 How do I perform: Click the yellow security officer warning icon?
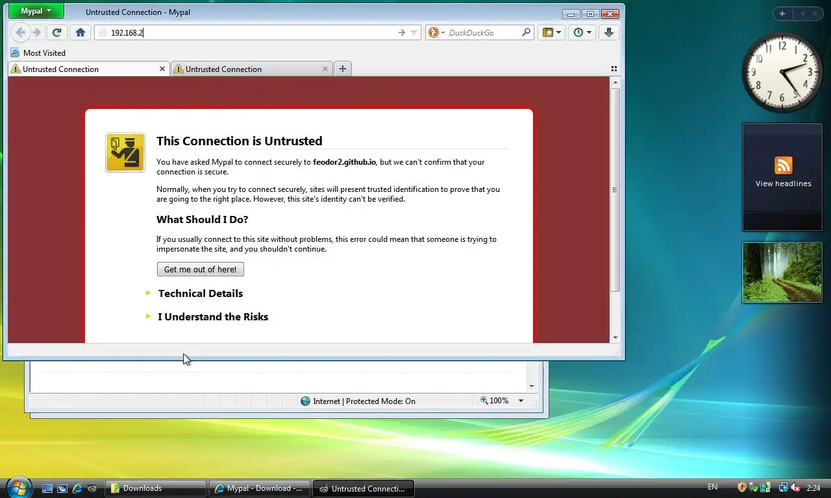(x=125, y=152)
